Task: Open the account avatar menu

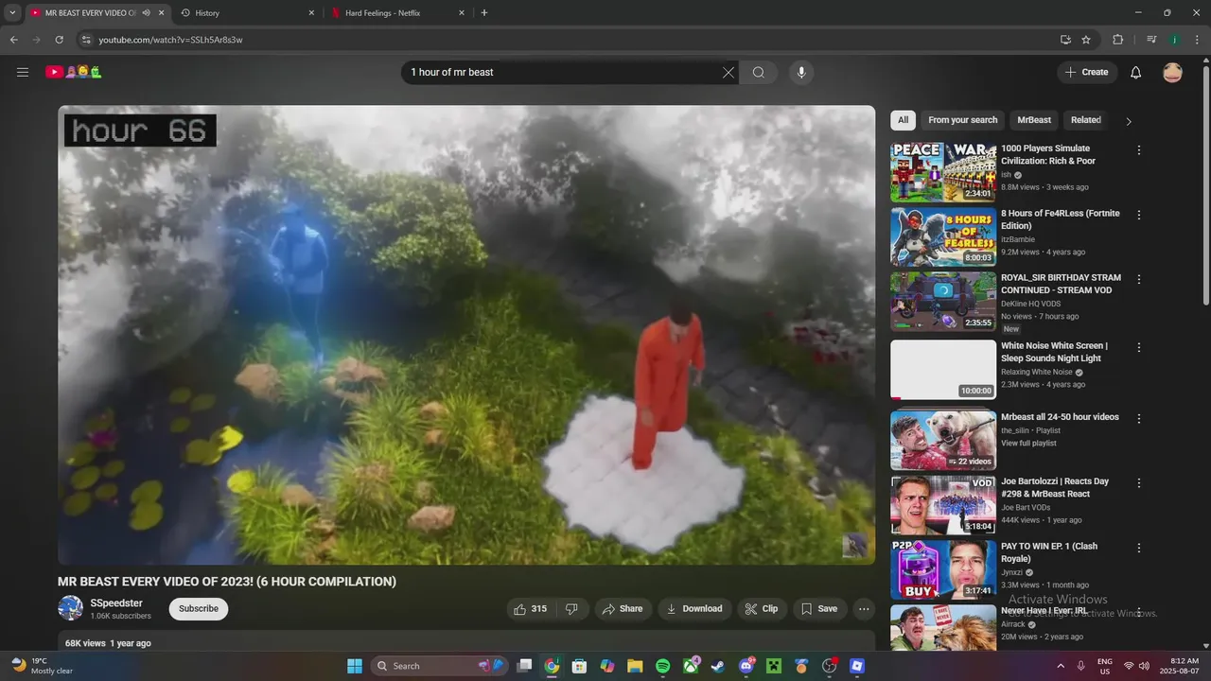Action: click(1172, 72)
